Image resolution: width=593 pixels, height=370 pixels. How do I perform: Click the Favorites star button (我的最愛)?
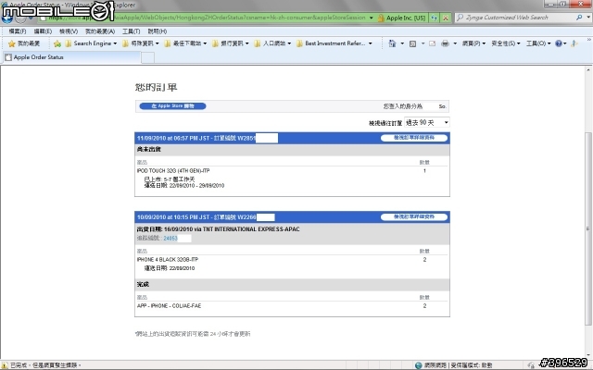[x=24, y=43]
